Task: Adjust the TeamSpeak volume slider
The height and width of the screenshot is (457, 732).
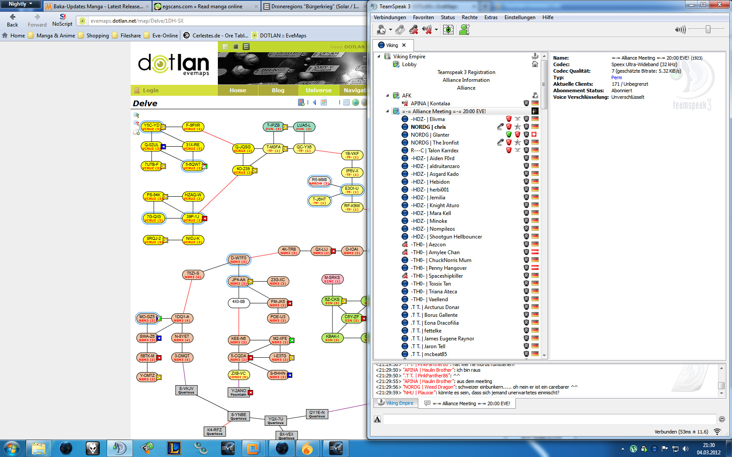Action: click(x=708, y=29)
